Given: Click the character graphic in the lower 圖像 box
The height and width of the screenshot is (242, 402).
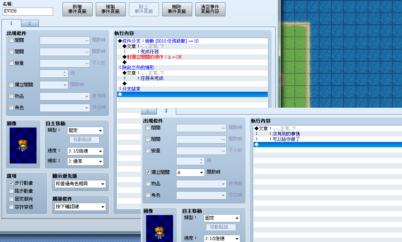Looking at the screenshot, I should tap(159, 228).
